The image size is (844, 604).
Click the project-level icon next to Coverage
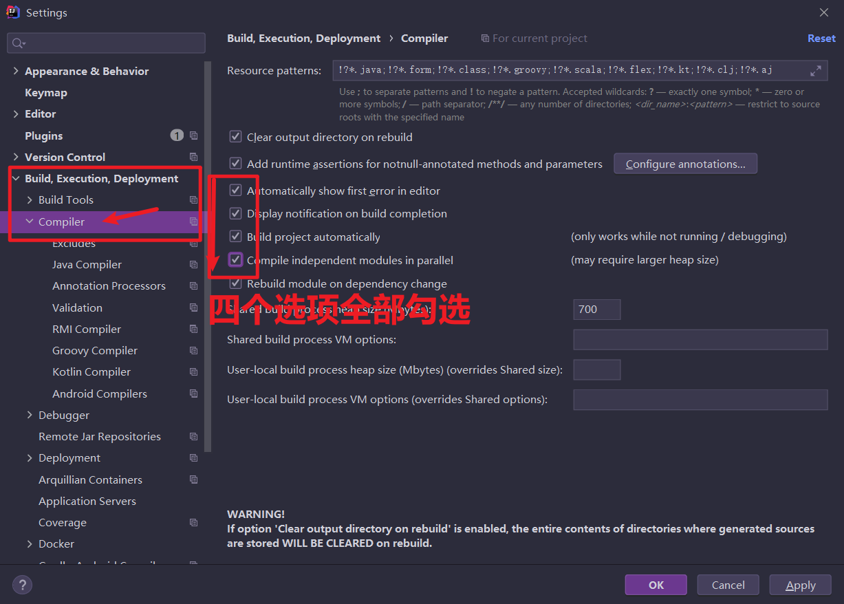[x=194, y=523]
